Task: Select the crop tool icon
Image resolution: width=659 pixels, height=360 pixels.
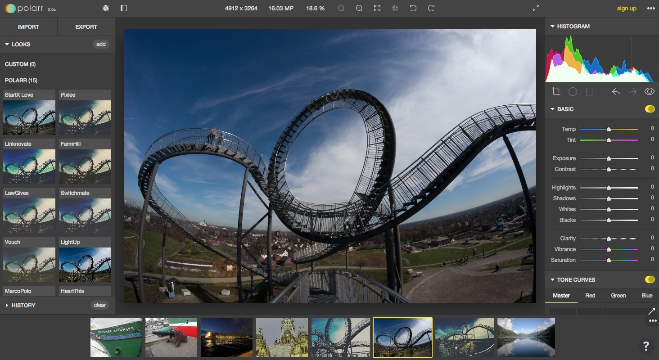Action: coord(556,92)
